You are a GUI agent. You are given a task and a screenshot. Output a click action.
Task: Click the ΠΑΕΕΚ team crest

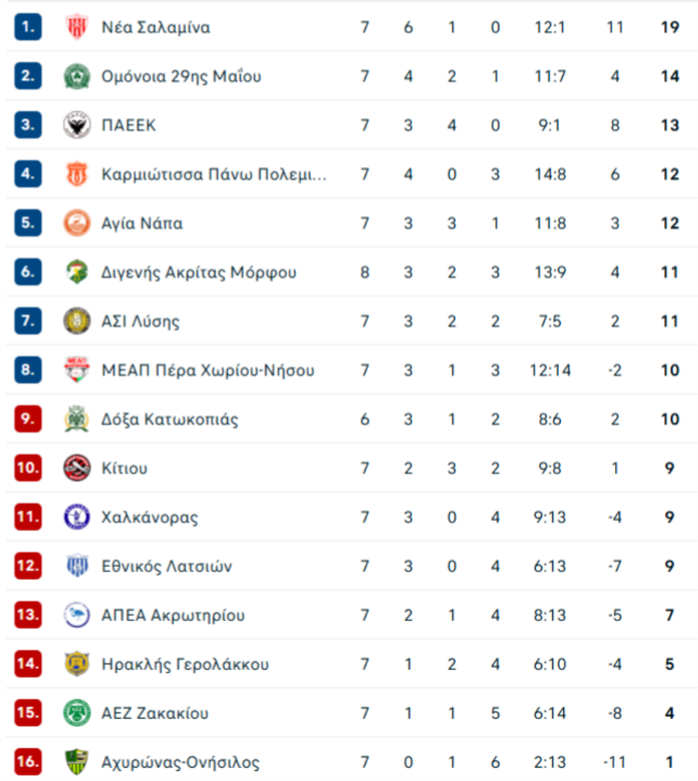coord(77,126)
